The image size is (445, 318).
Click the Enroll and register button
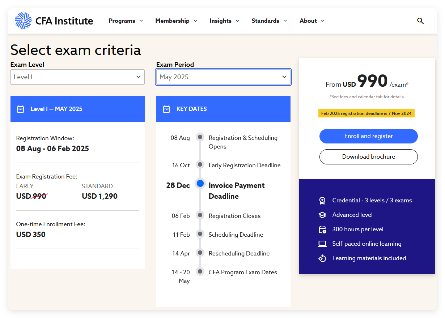pos(368,136)
